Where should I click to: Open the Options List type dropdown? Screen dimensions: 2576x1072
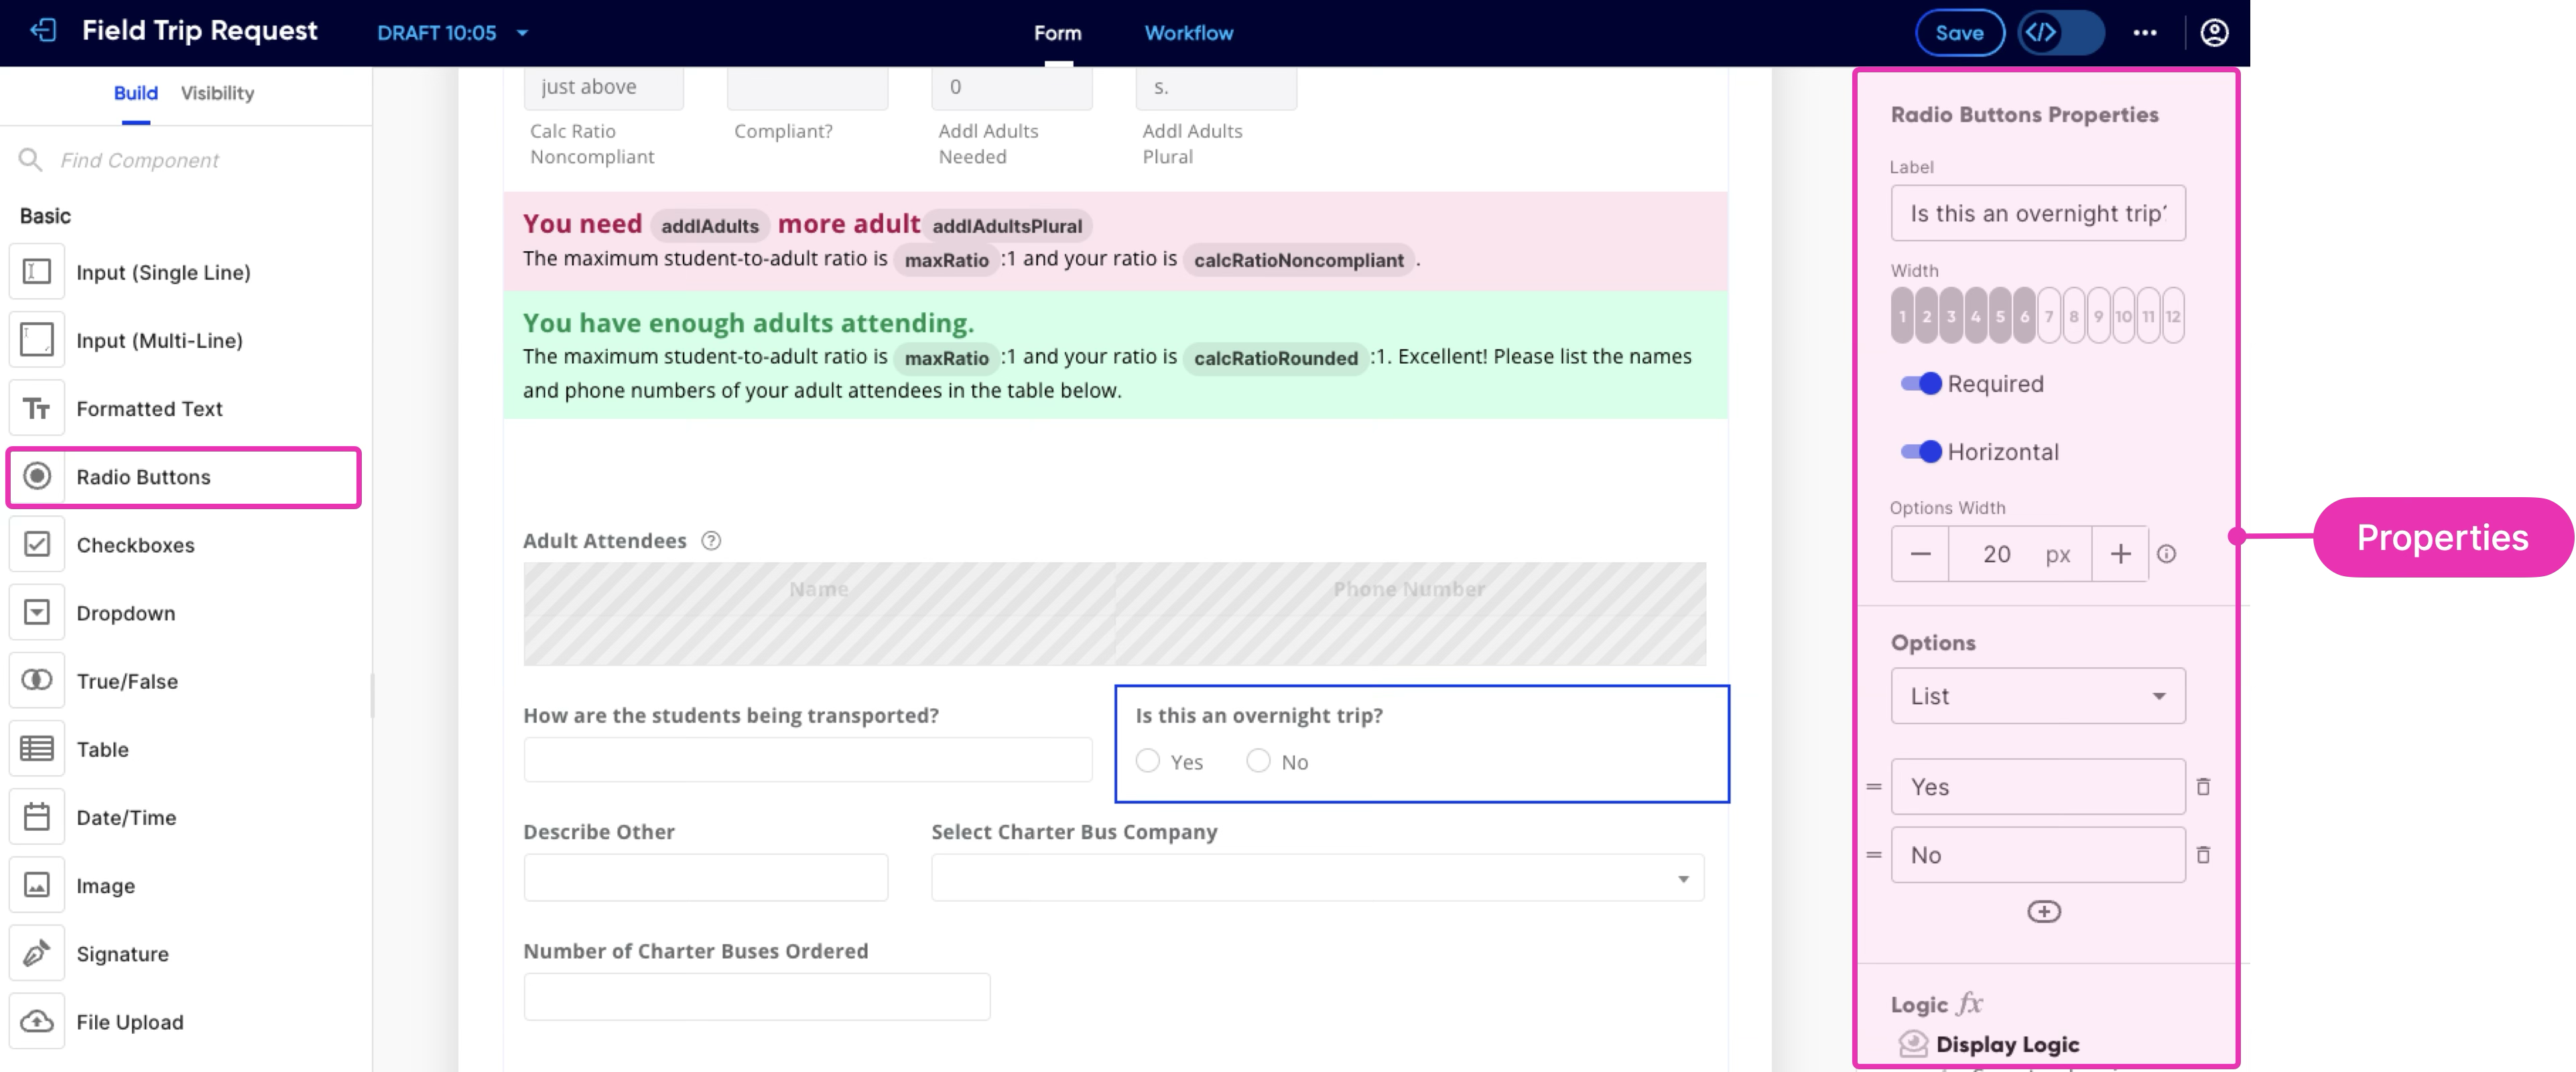click(x=2037, y=696)
